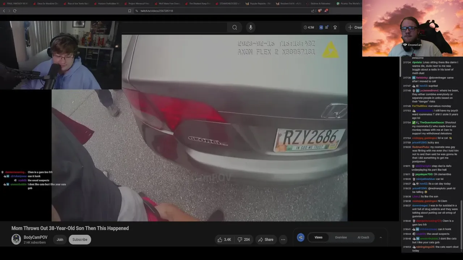Click the chat panel scrollbar

point(461,224)
